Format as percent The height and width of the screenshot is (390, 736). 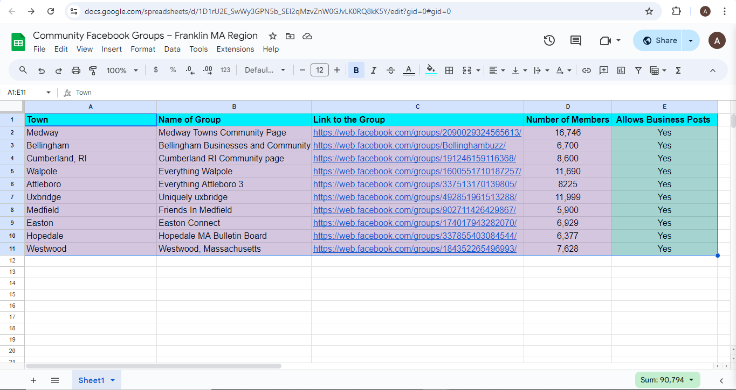click(173, 70)
